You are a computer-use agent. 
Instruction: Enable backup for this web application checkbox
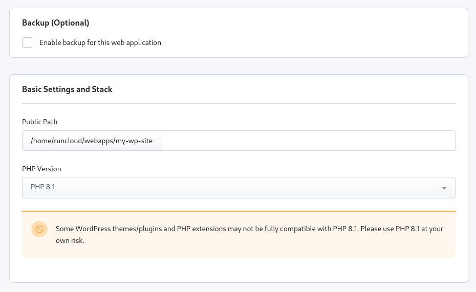[27, 42]
